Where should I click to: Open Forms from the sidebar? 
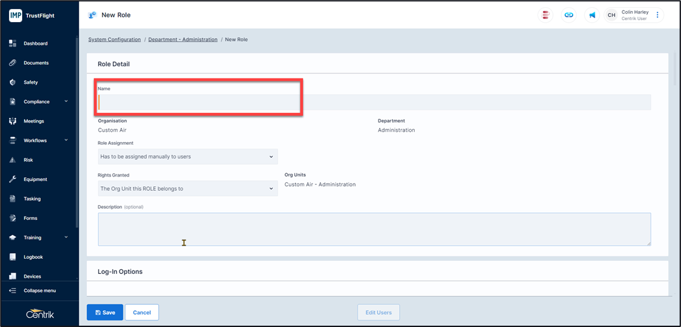pyautogui.click(x=31, y=218)
